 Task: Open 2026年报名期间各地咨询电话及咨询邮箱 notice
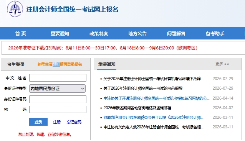[137, 108]
